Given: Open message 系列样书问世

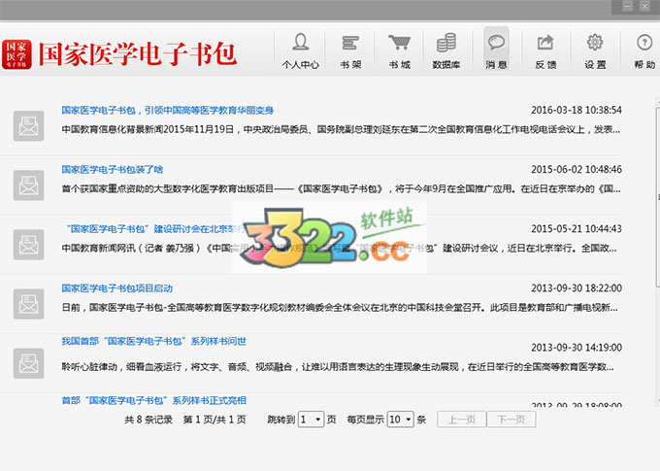Looking at the screenshot, I should click(153, 341).
